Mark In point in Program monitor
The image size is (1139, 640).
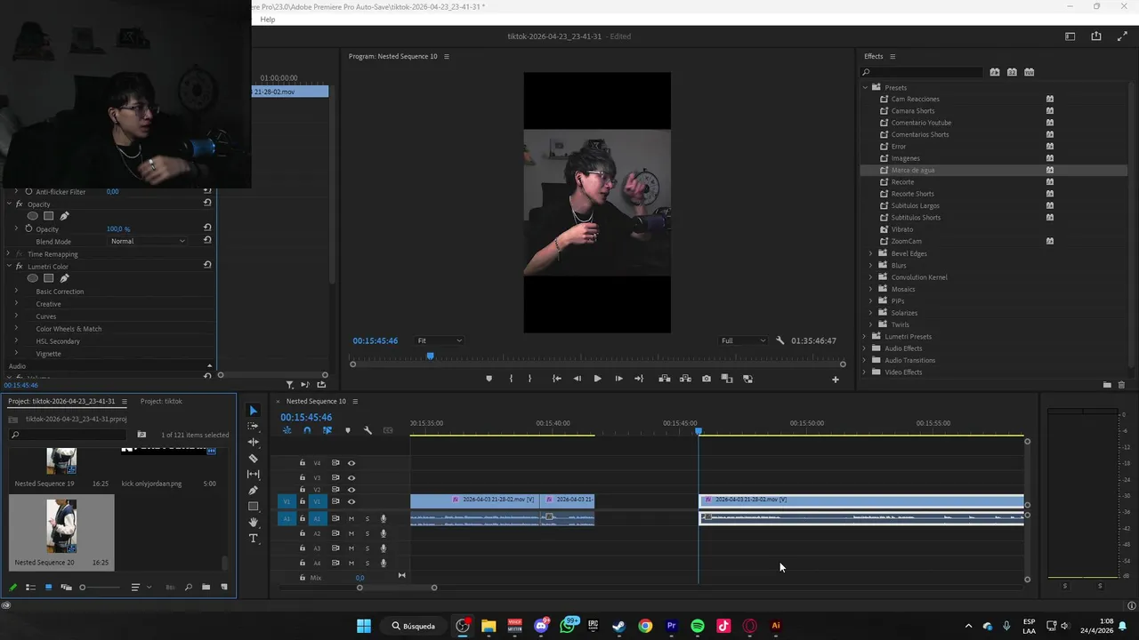[x=511, y=379]
